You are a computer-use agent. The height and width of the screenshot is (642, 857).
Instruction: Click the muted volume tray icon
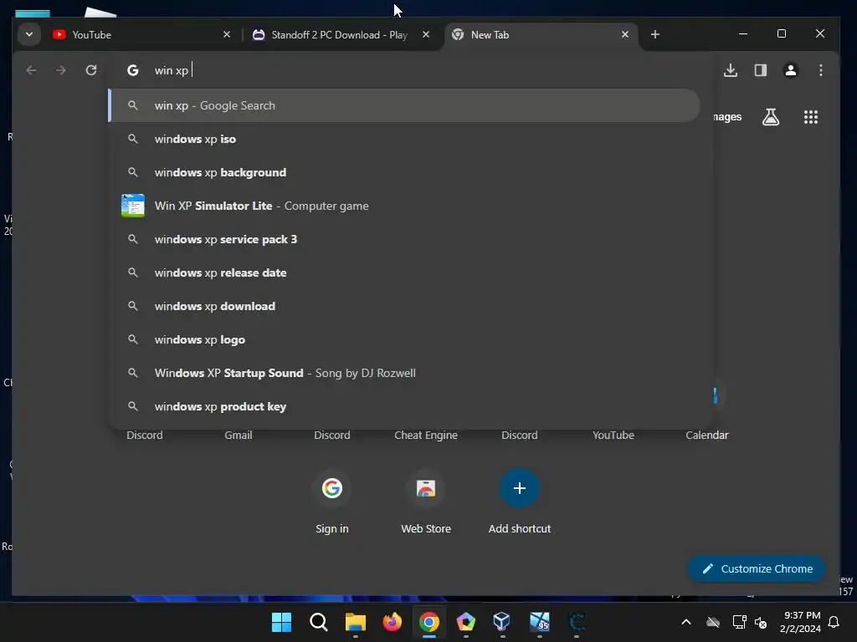pyautogui.click(x=760, y=622)
